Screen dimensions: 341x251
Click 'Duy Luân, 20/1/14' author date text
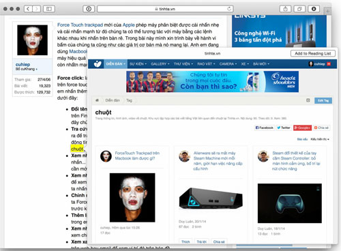(192, 221)
